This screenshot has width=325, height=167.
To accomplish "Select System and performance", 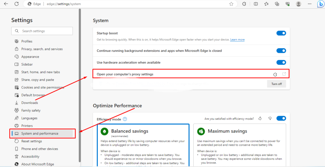I will coord(43,133).
